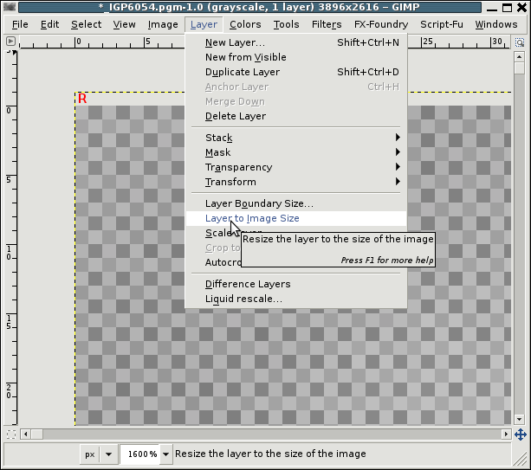Viewport: 531px width, 470px height.
Task: Open the View menu
Action: (124, 24)
